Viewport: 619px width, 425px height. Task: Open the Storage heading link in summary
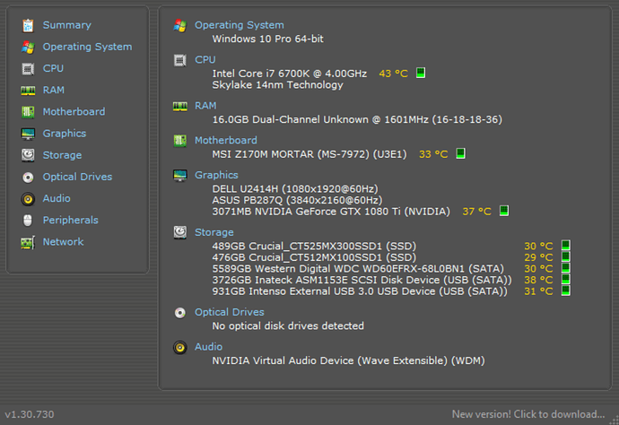click(215, 232)
